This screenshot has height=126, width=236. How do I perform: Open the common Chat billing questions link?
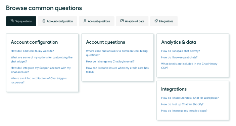(117, 53)
